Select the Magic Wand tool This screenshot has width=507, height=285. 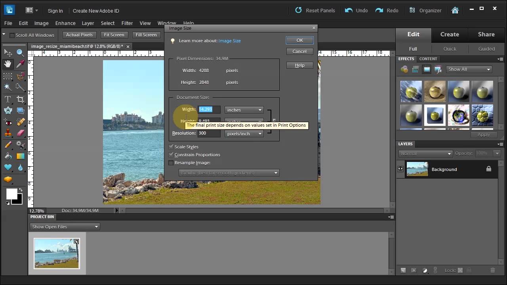tap(8, 87)
